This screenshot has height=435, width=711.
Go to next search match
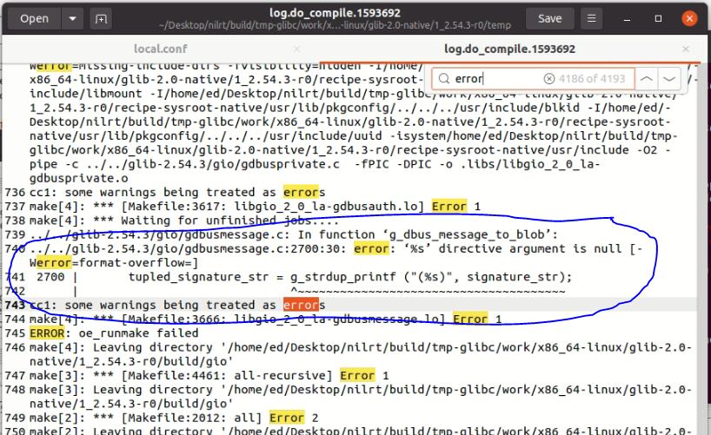(x=669, y=79)
